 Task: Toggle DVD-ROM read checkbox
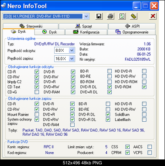coord(144,87)
